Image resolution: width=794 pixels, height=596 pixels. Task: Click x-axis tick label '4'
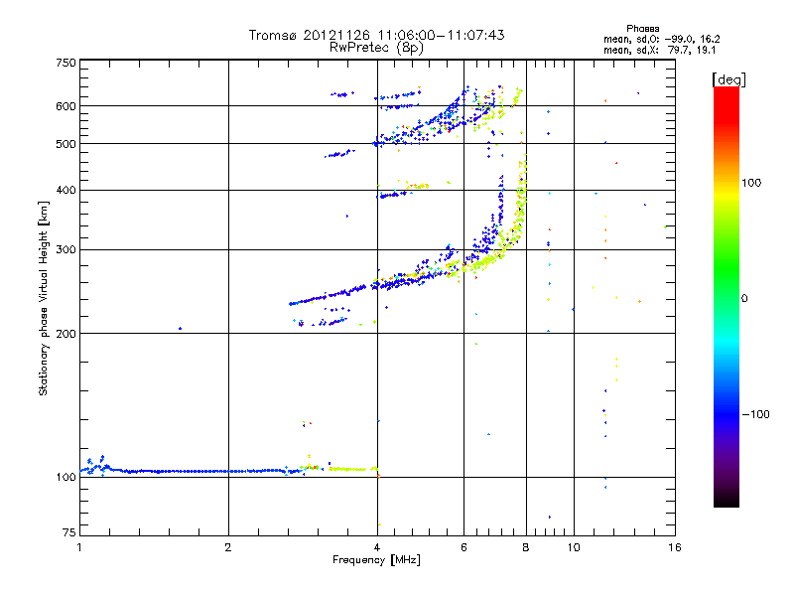[377, 547]
